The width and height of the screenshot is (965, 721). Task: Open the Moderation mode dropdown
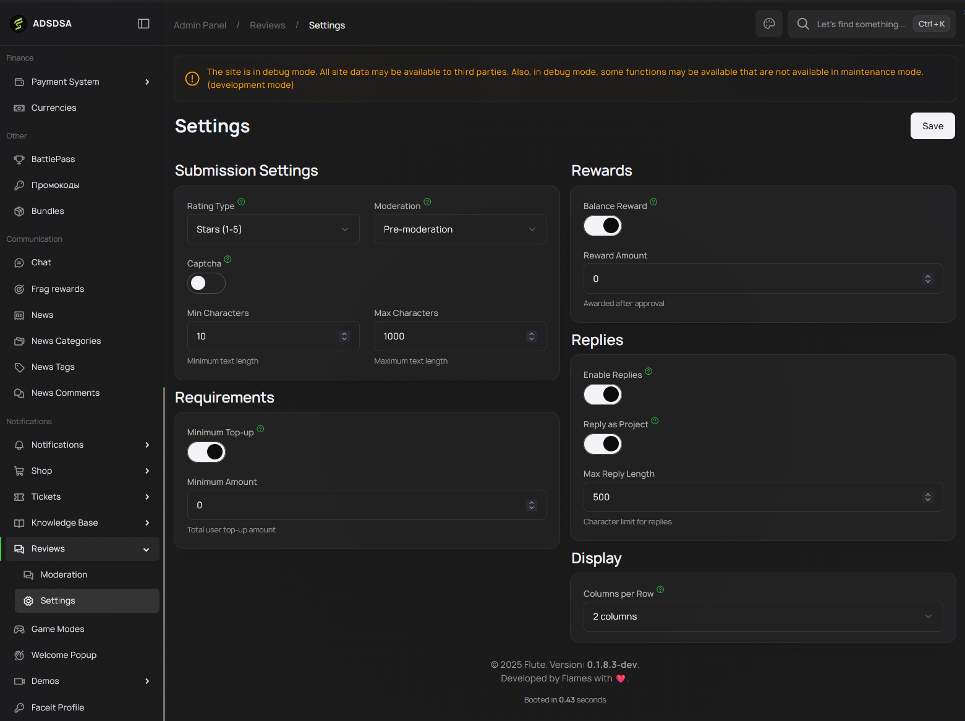[460, 229]
